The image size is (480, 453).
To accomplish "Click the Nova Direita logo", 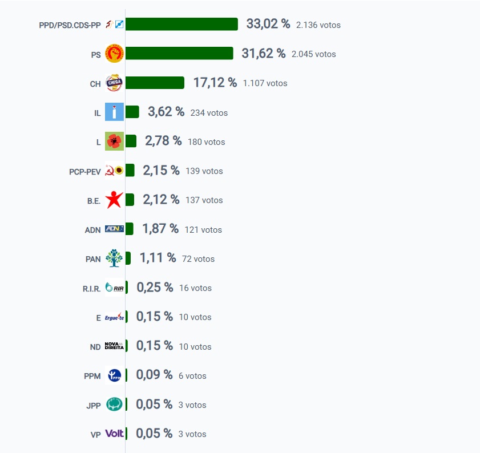I will [x=114, y=346].
